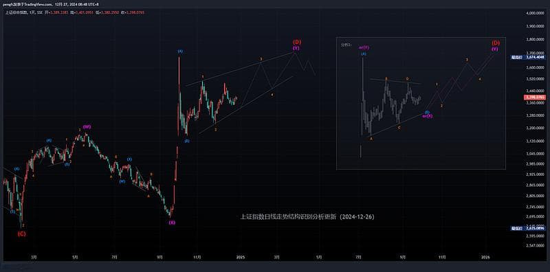Image resolution: width=550 pixels, height=272 pixels.
Task: Click the 3,520.0000 price axis label
Action: [x=536, y=79]
